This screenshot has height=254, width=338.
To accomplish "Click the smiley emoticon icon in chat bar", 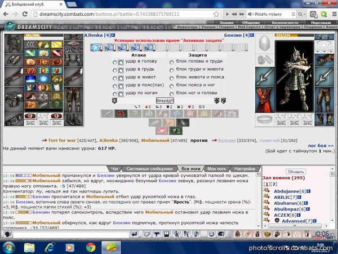I will point(211,234).
